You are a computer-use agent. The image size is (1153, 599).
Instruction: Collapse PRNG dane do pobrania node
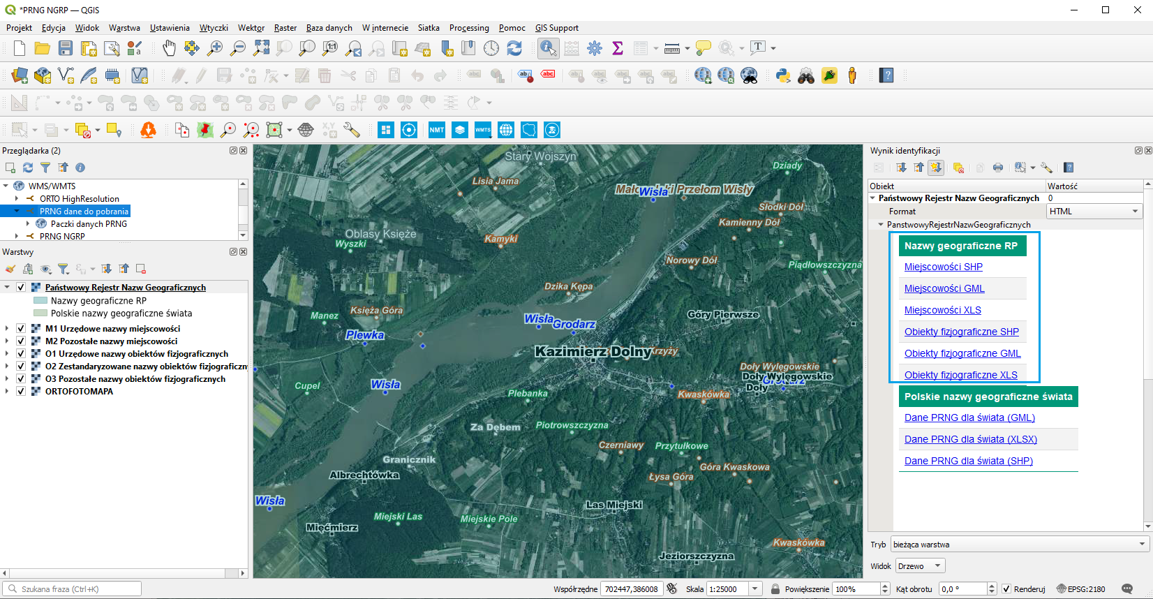click(x=17, y=211)
